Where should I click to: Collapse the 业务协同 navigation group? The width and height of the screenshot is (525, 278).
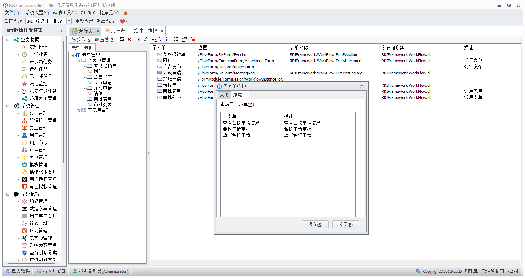pos(8,40)
